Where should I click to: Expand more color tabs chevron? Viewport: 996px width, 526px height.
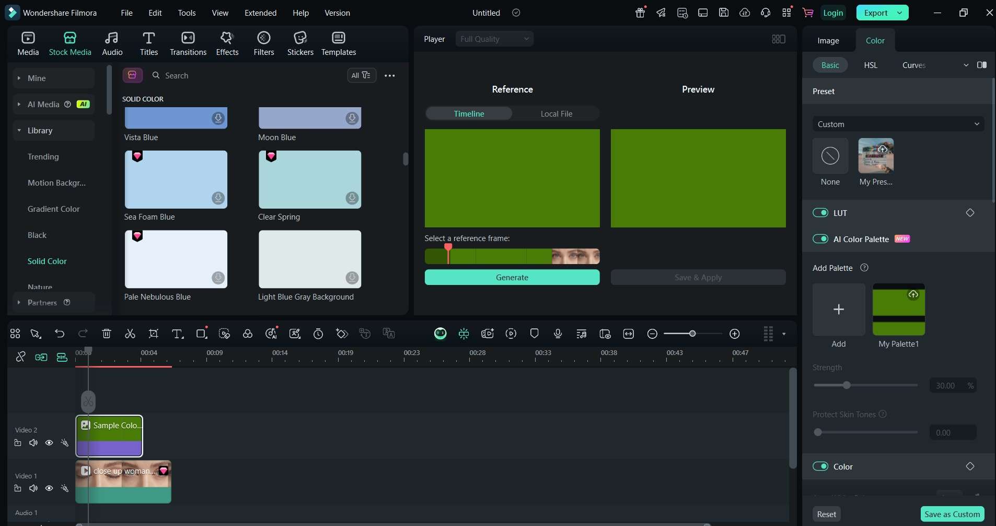(x=966, y=65)
